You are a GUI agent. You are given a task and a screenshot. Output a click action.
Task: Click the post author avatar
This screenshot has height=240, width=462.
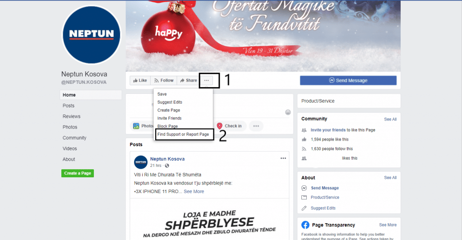point(141,162)
